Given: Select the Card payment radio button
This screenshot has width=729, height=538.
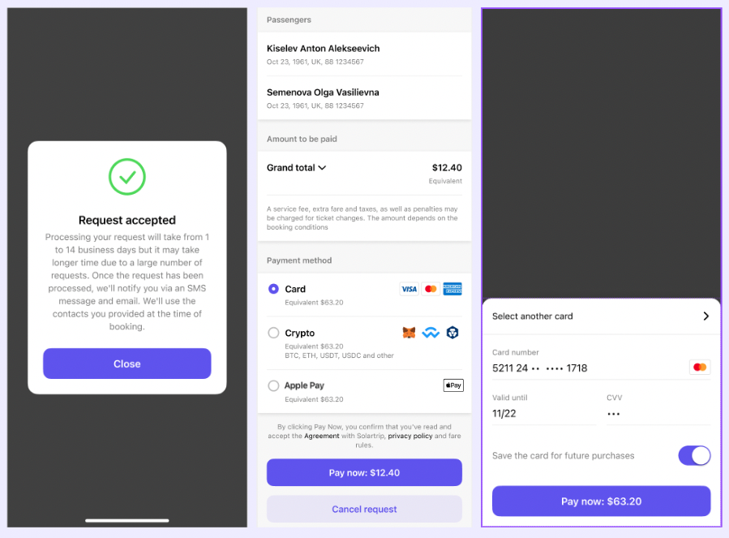Looking at the screenshot, I should pyautogui.click(x=273, y=289).
